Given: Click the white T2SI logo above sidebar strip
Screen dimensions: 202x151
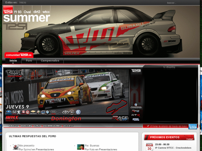Looking at the screenshot, I should (136, 71).
